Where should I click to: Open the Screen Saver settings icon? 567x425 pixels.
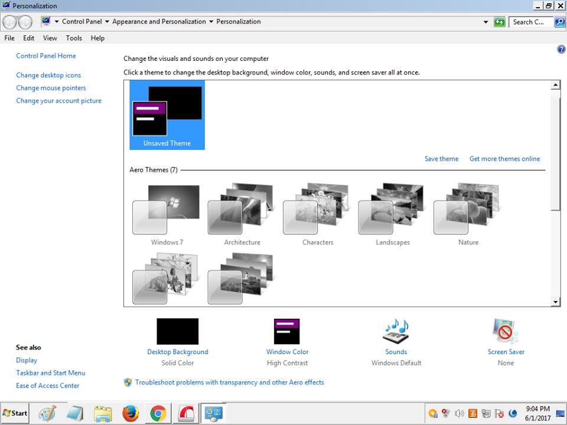tap(506, 331)
